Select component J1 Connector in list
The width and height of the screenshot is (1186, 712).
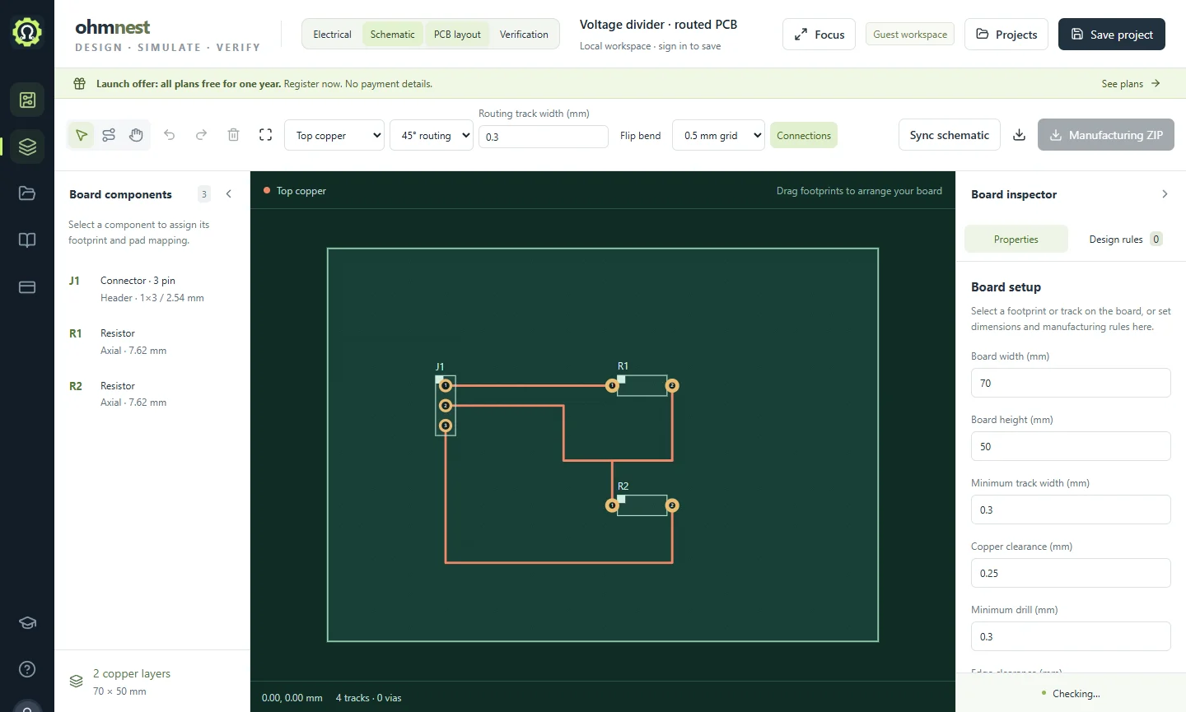click(x=152, y=289)
